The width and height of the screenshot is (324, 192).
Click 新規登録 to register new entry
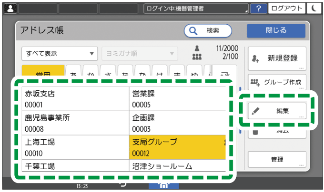tap(277, 58)
